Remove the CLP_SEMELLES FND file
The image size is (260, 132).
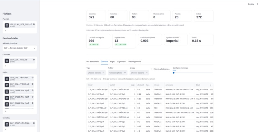point(34,123)
